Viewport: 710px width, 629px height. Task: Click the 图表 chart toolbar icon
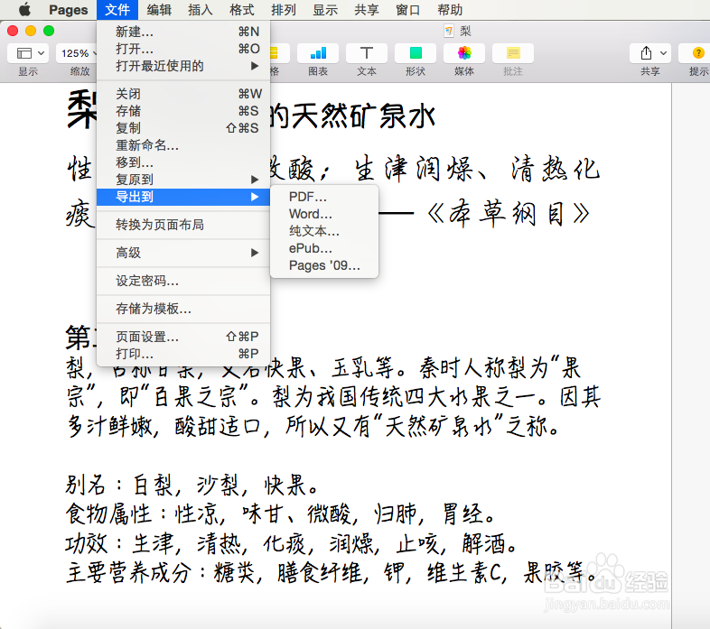(x=318, y=53)
